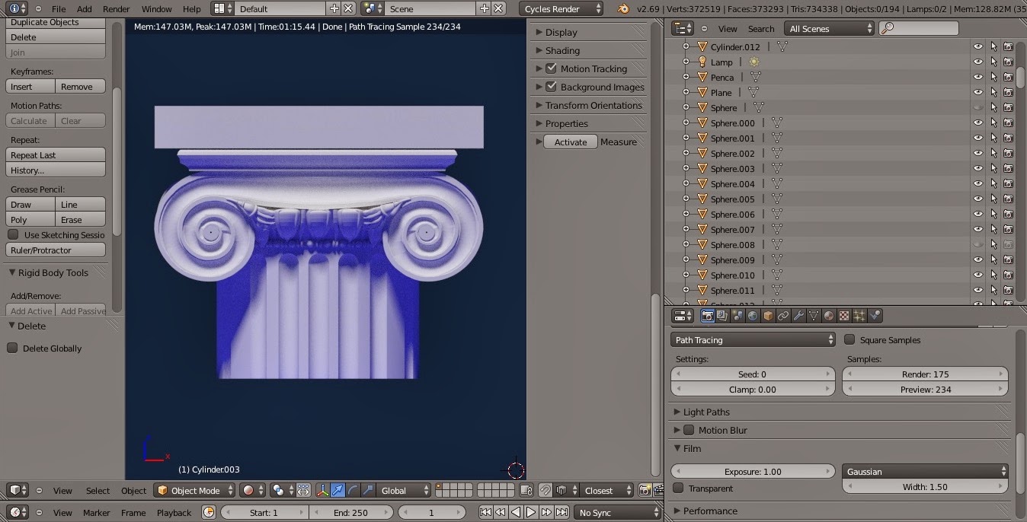Open the Object constraints chain-link tab

[x=783, y=316]
